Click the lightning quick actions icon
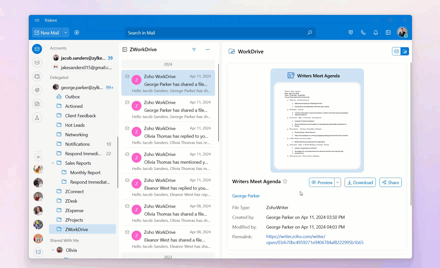Screen dimensions: 440x268 click(77, 33)
